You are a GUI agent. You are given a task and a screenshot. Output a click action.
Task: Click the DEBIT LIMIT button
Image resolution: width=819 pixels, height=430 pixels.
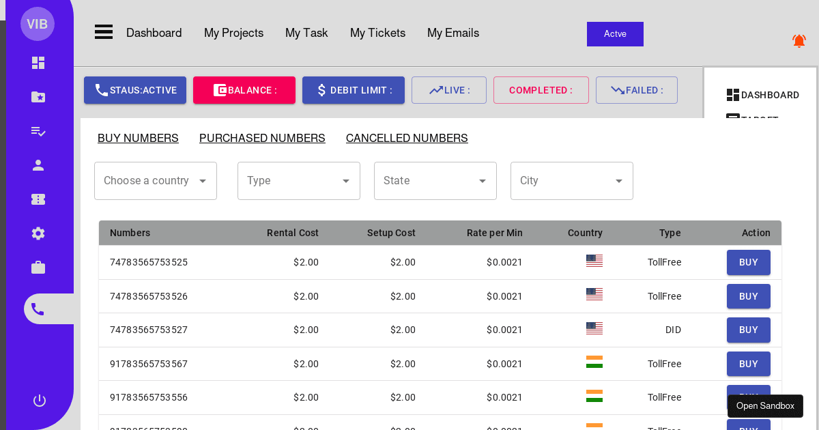[354, 90]
